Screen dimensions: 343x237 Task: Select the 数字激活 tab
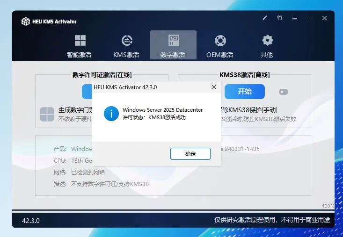pos(173,45)
